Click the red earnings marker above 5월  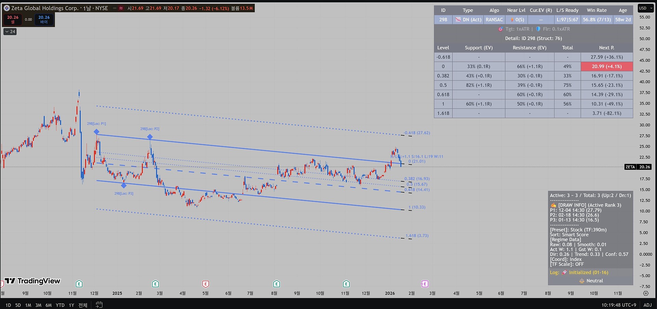[x=206, y=284]
